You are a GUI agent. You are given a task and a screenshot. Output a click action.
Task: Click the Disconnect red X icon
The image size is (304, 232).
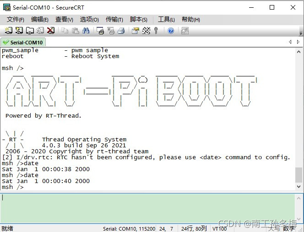[51, 31]
